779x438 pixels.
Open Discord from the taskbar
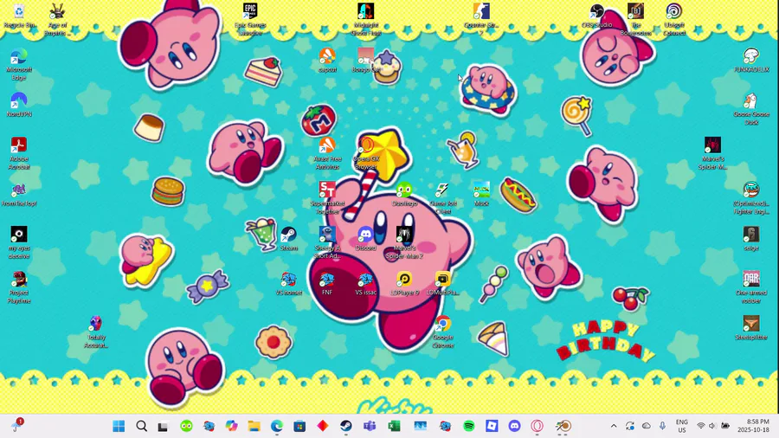point(514,426)
